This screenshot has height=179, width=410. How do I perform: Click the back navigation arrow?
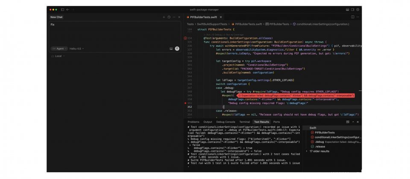coord(67,9)
